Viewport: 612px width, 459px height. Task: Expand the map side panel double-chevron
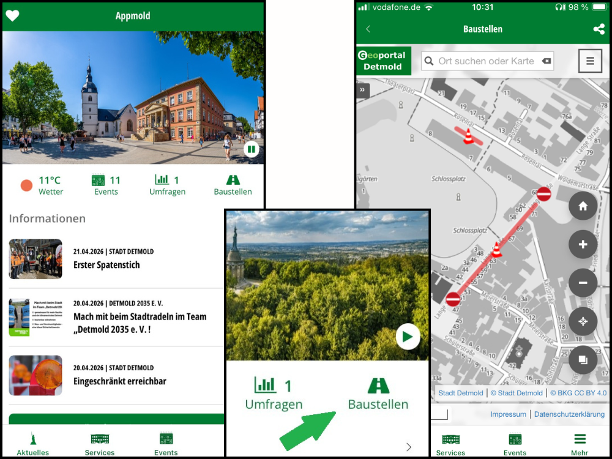[362, 90]
